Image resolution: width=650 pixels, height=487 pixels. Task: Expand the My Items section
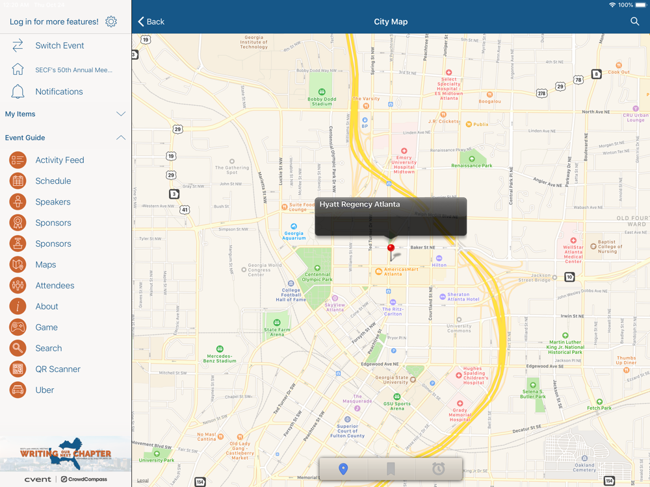coord(65,114)
